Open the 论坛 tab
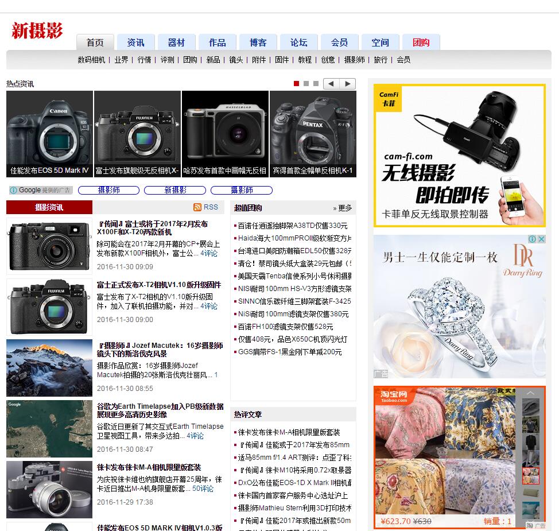Screen dimensions: 559x531 [299, 42]
